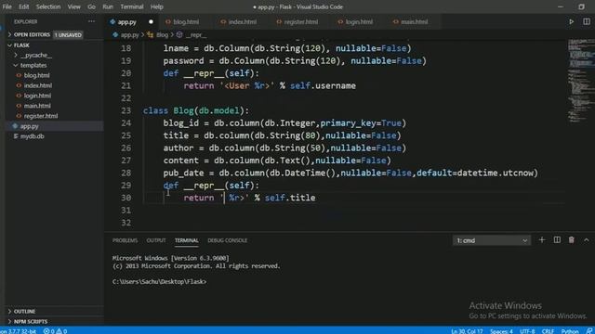Kill terminal using trash icon
The image size is (595, 334).
[571, 240]
